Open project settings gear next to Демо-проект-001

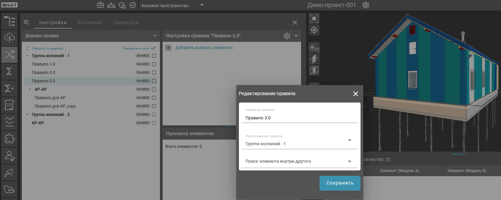point(366,5)
